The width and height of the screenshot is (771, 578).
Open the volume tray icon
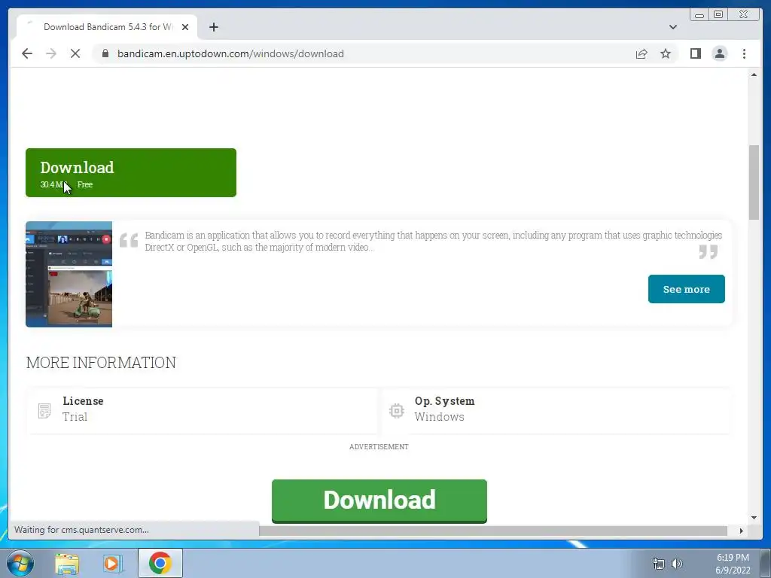[677, 564]
